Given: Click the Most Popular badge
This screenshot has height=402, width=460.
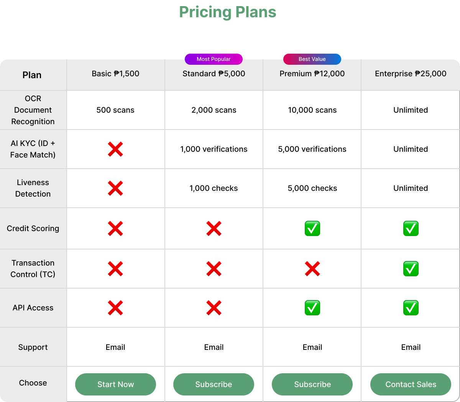Looking at the screenshot, I should (214, 59).
